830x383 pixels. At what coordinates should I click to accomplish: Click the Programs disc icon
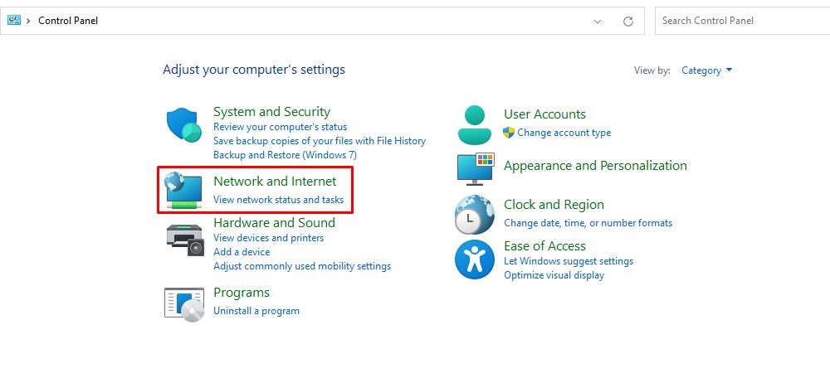pos(184,304)
